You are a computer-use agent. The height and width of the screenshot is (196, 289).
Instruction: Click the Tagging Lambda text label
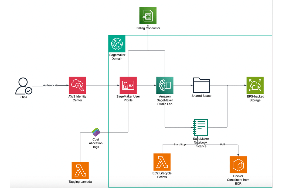click(x=80, y=182)
